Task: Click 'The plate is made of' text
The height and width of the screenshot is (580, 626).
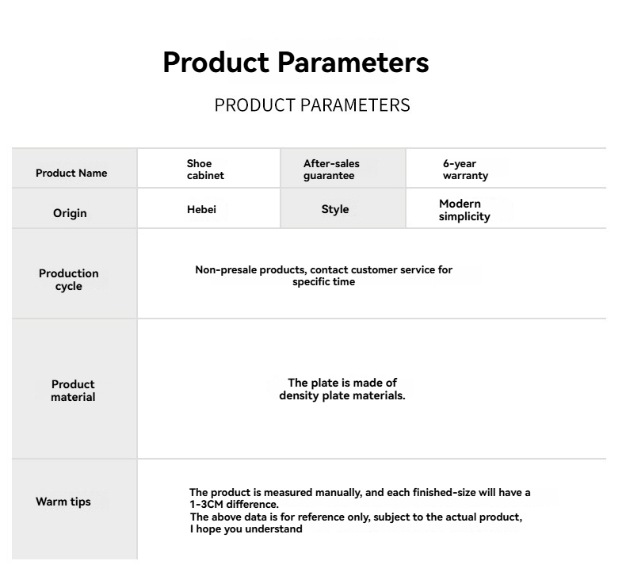Action: 342,383
